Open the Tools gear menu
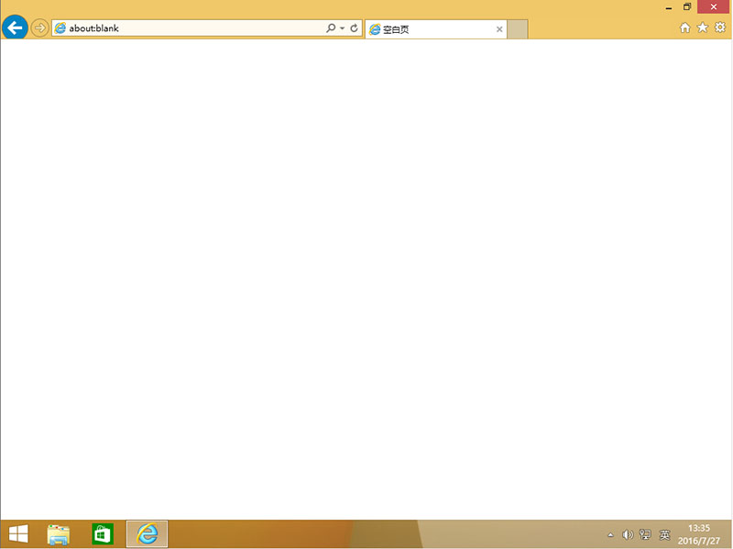This screenshot has height=549, width=733. (x=720, y=27)
